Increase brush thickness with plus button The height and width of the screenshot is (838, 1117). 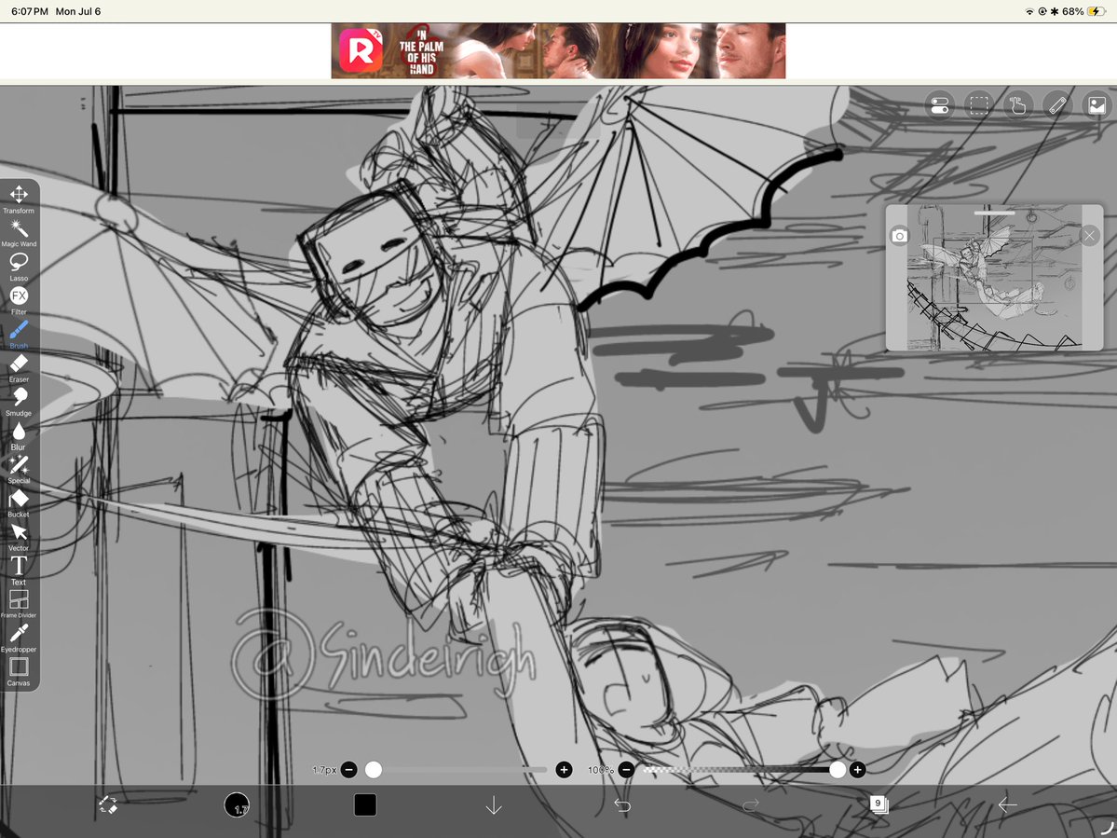click(x=564, y=770)
